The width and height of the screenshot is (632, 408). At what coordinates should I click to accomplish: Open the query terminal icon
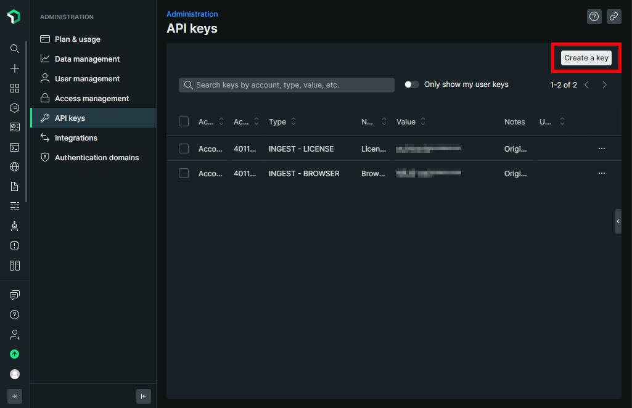[x=15, y=147]
